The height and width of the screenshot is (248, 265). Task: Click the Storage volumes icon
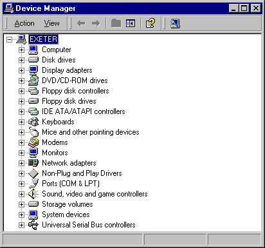(x=33, y=204)
